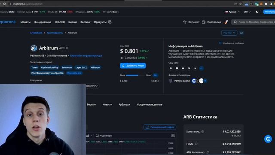Click the blue toolbox browser extension icon
The image size is (275, 155).
click(246, 4)
